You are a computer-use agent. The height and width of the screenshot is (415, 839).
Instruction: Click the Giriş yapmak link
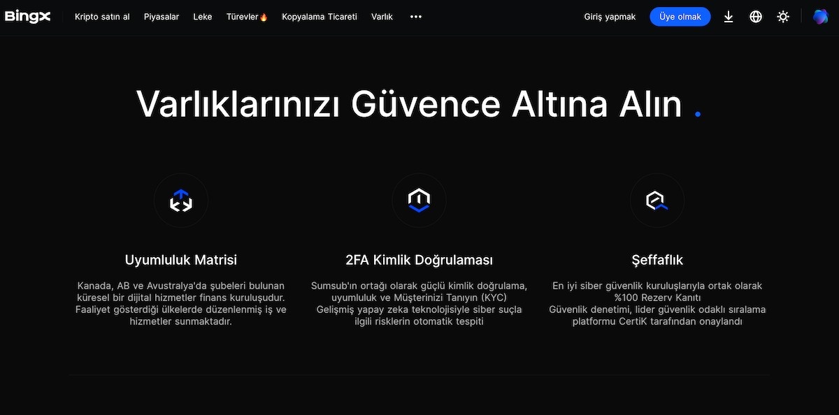(610, 16)
